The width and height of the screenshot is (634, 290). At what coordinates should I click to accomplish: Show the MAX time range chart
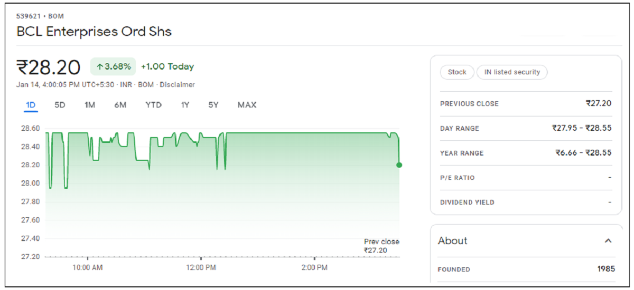tap(247, 105)
